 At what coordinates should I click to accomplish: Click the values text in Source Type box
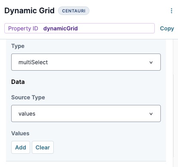pos(27,114)
